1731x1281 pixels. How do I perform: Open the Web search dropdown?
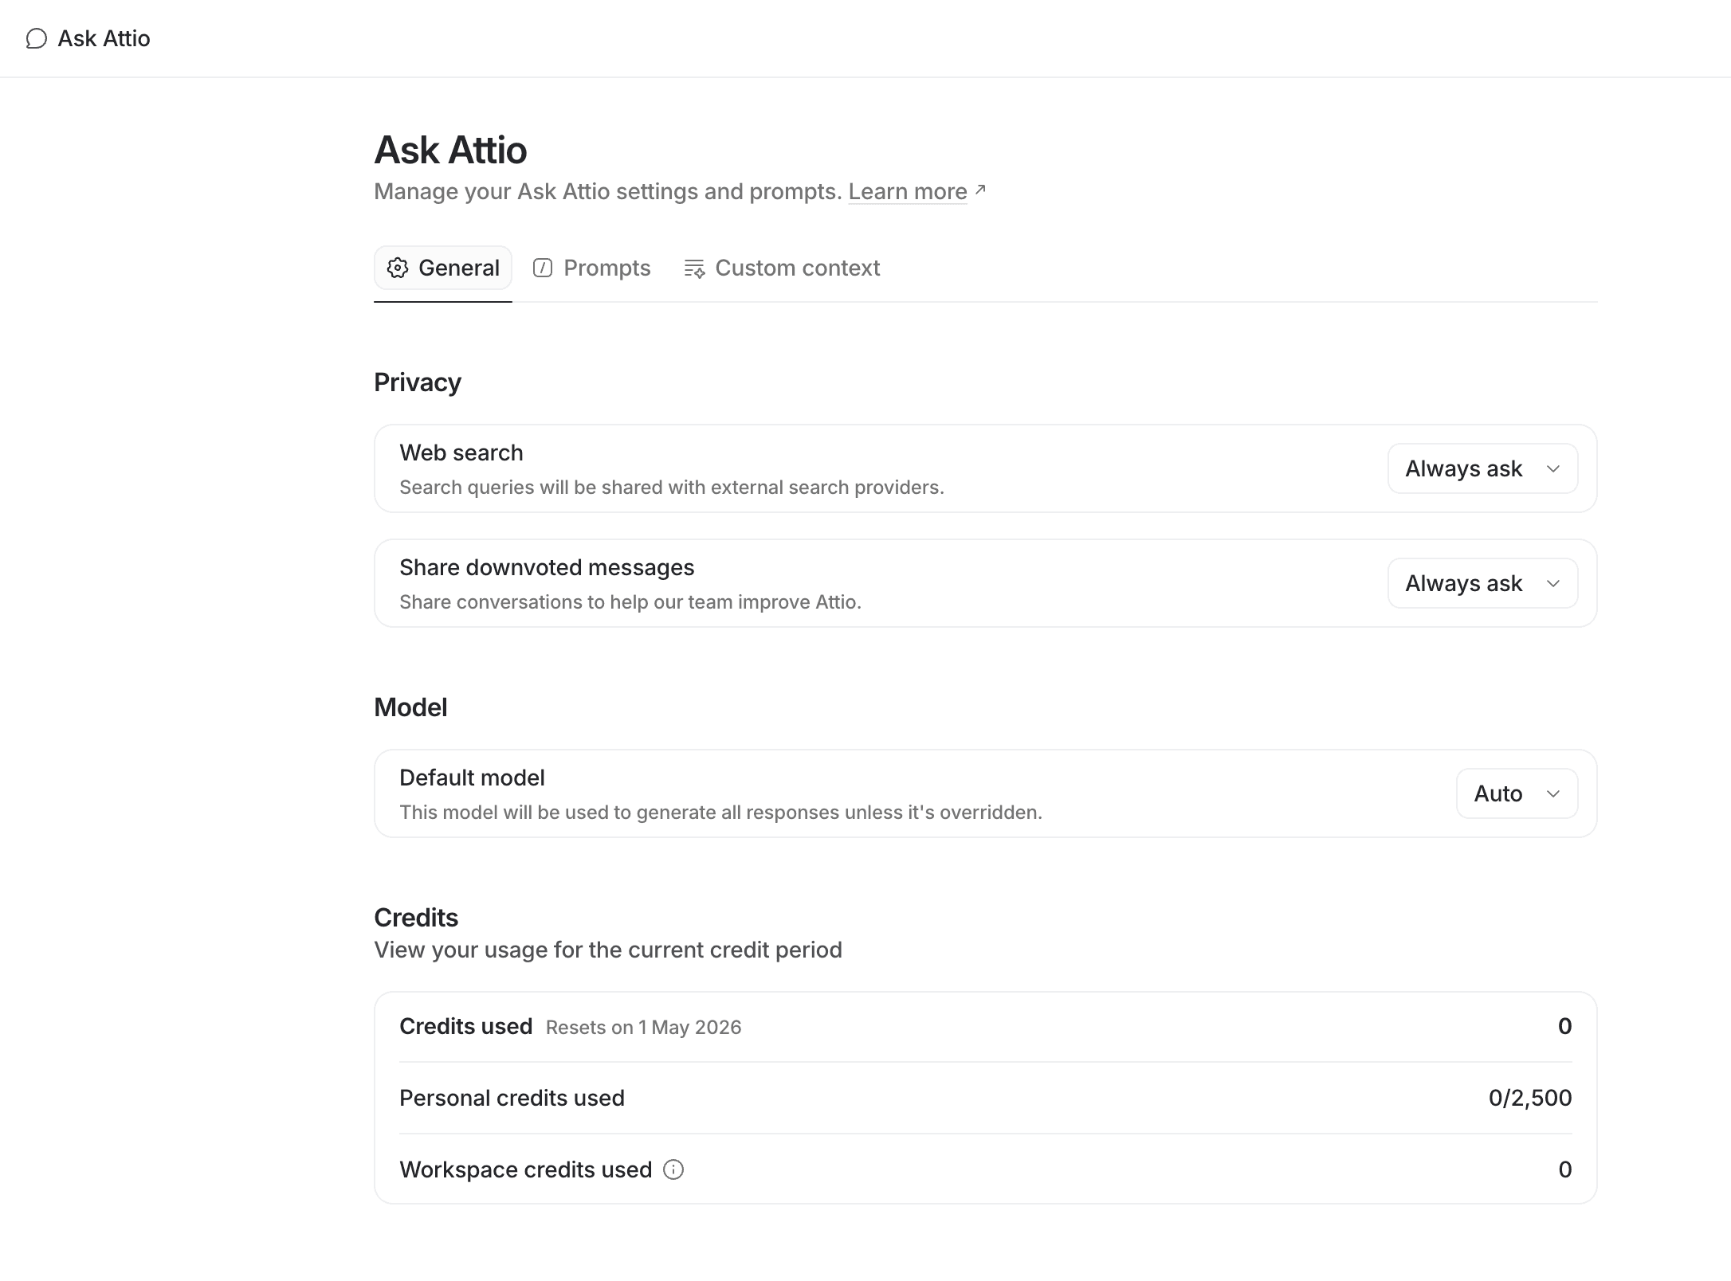coord(1482,468)
